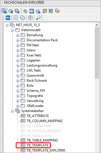Click the dashed selection box icon
The image size is (101, 153).
[16, 18]
